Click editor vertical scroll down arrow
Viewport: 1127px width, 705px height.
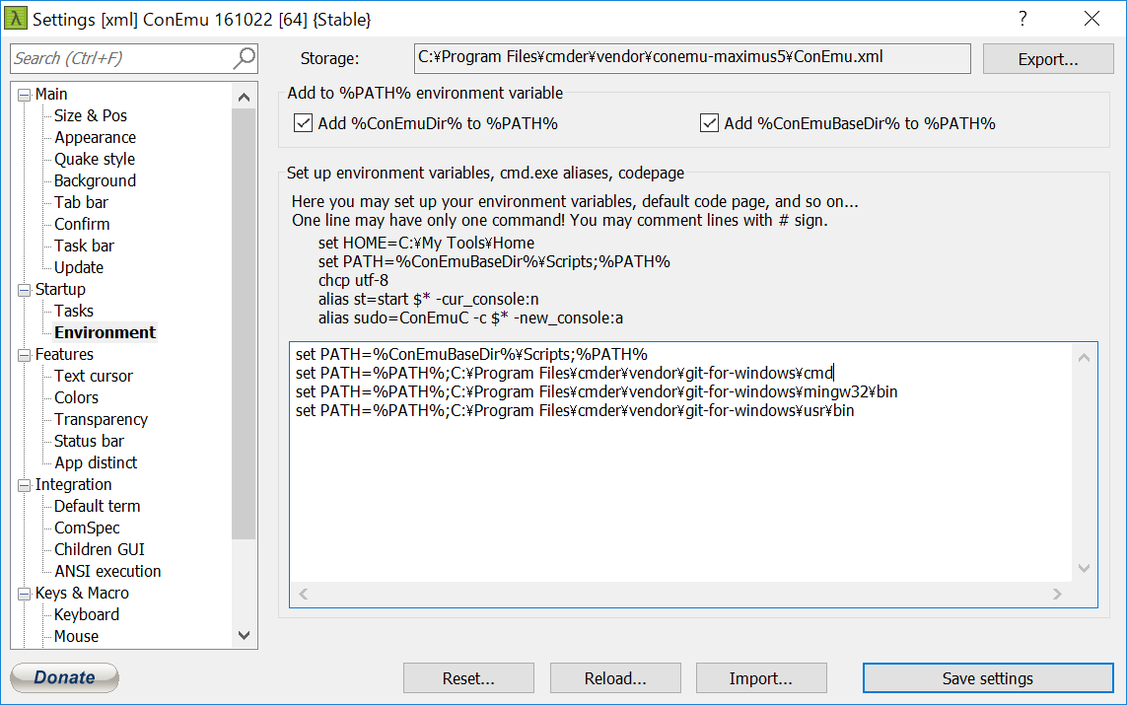point(1084,569)
